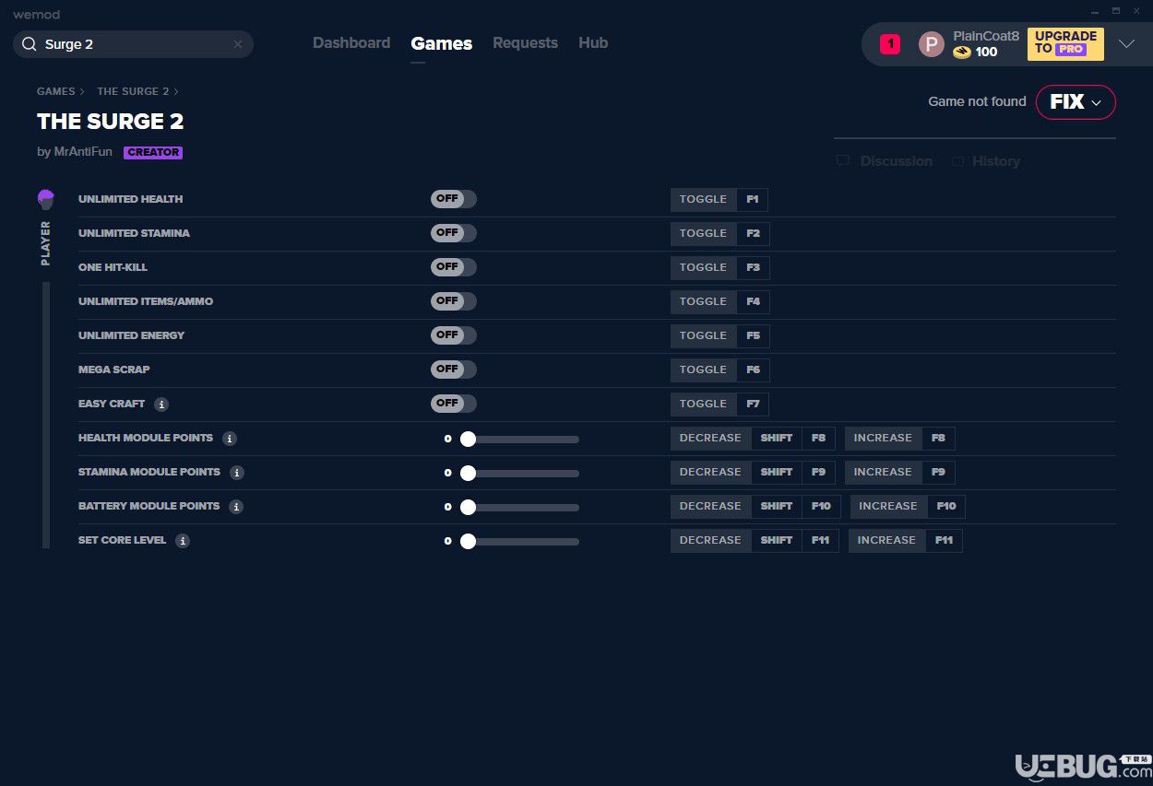This screenshot has width=1153, height=786.
Task: Show info for Stamina Module Points
Action: tap(237, 473)
